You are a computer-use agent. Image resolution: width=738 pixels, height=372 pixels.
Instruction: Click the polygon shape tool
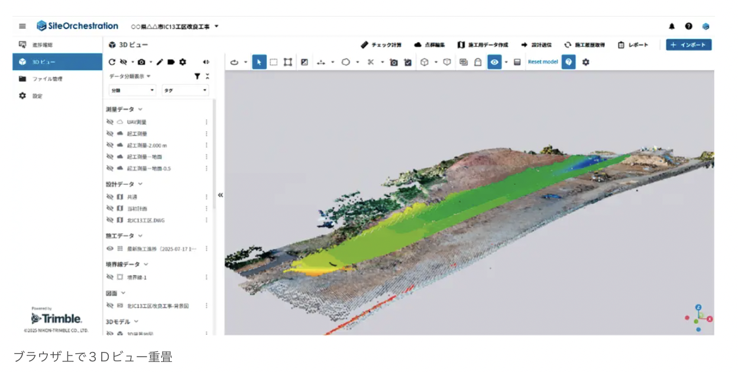click(346, 62)
